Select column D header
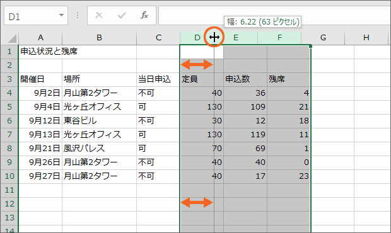 coord(197,38)
